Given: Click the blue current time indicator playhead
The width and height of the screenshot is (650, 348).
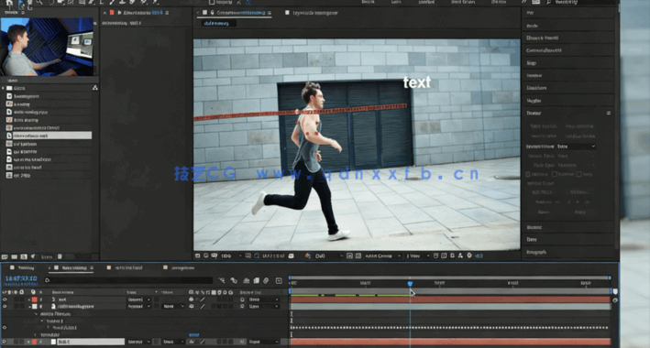Looking at the screenshot, I should click(x=410, y=284).
